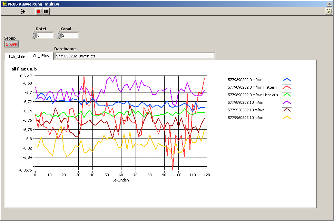This screenshot has height=221, width=334.
Task: Click the graph title all files: CIE b
Action: [x=24, y=69]
